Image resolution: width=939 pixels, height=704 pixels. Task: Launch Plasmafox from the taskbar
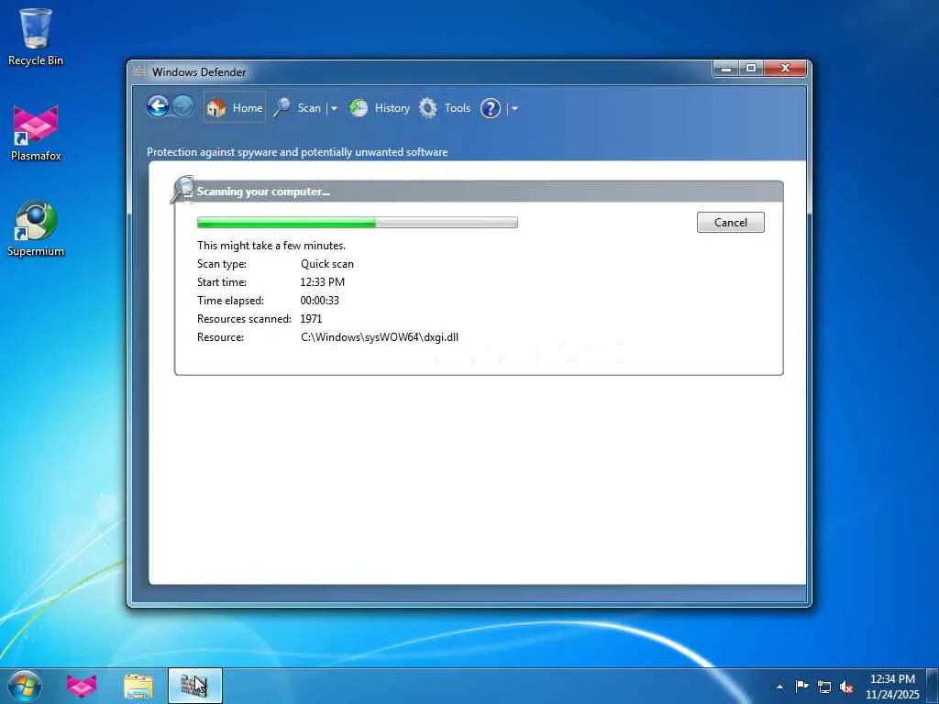tap(82, 686)
